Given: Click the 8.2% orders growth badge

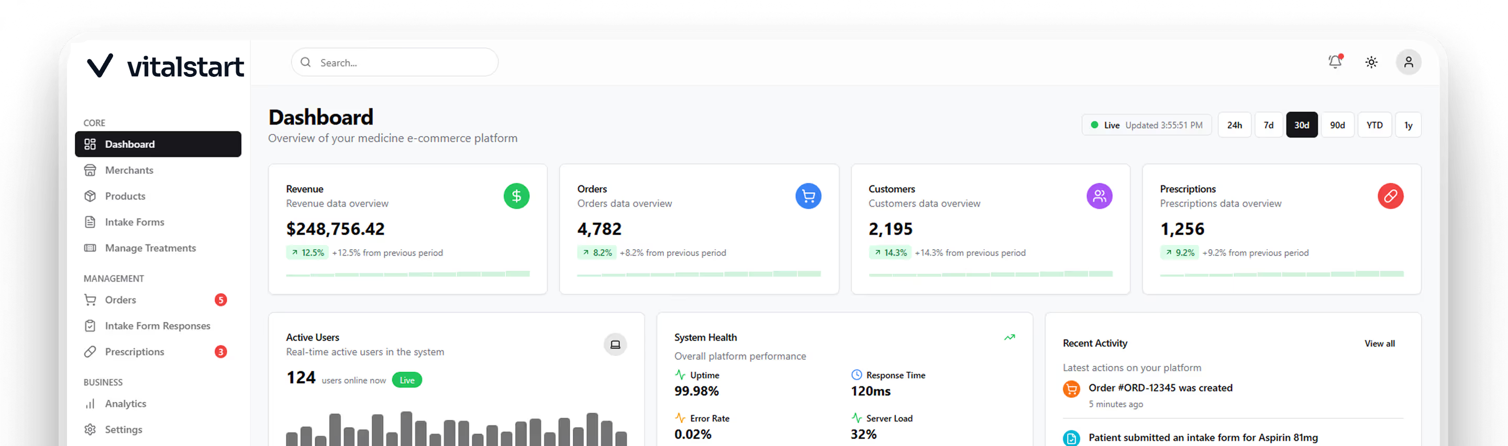Looking at the screenshot, I should pos(596,253).
